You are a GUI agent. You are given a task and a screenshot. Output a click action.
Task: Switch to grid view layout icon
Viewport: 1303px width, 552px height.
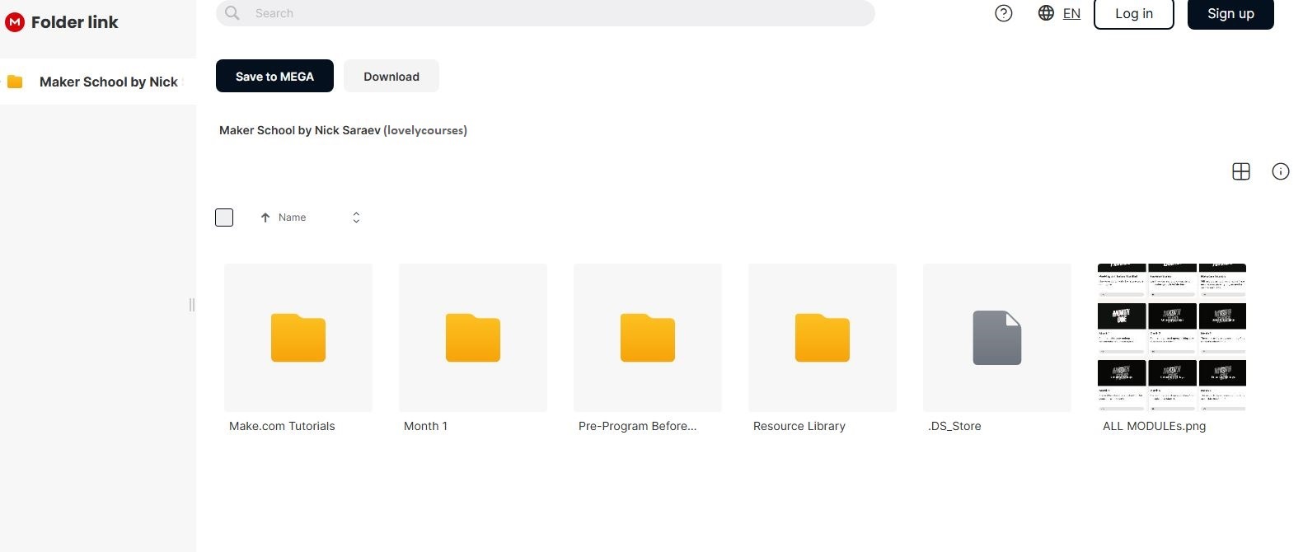1240,171
